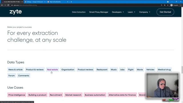Open the Real estate data type
Image resolution: width=183 pixels, height=103 pixels.
click(x=52, y=70)
